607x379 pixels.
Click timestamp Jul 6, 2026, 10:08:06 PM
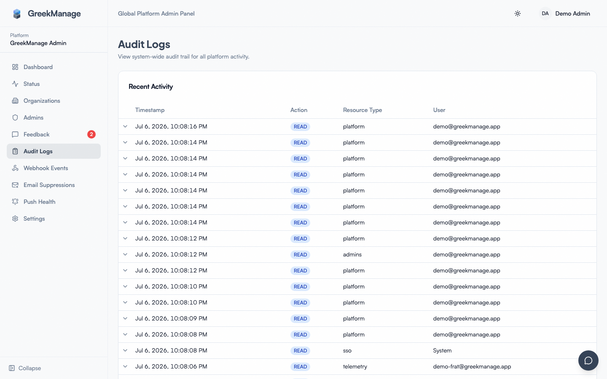[x=171, y=366]
